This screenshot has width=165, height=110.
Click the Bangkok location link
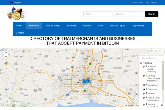[x=18, y=2]
